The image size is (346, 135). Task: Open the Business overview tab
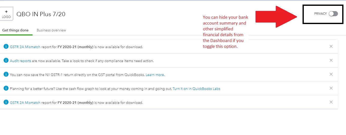(x=51, y=30)
